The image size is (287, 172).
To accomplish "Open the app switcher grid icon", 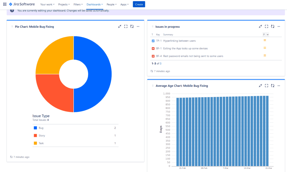I will tap(4, 4).
